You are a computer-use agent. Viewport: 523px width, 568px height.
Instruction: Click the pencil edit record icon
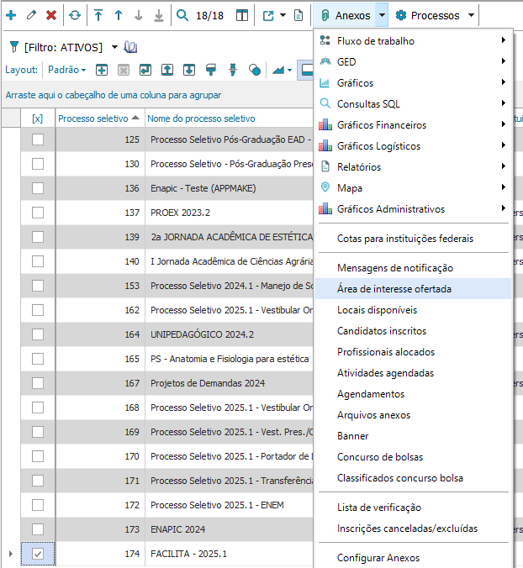click(x=32, y=15)
